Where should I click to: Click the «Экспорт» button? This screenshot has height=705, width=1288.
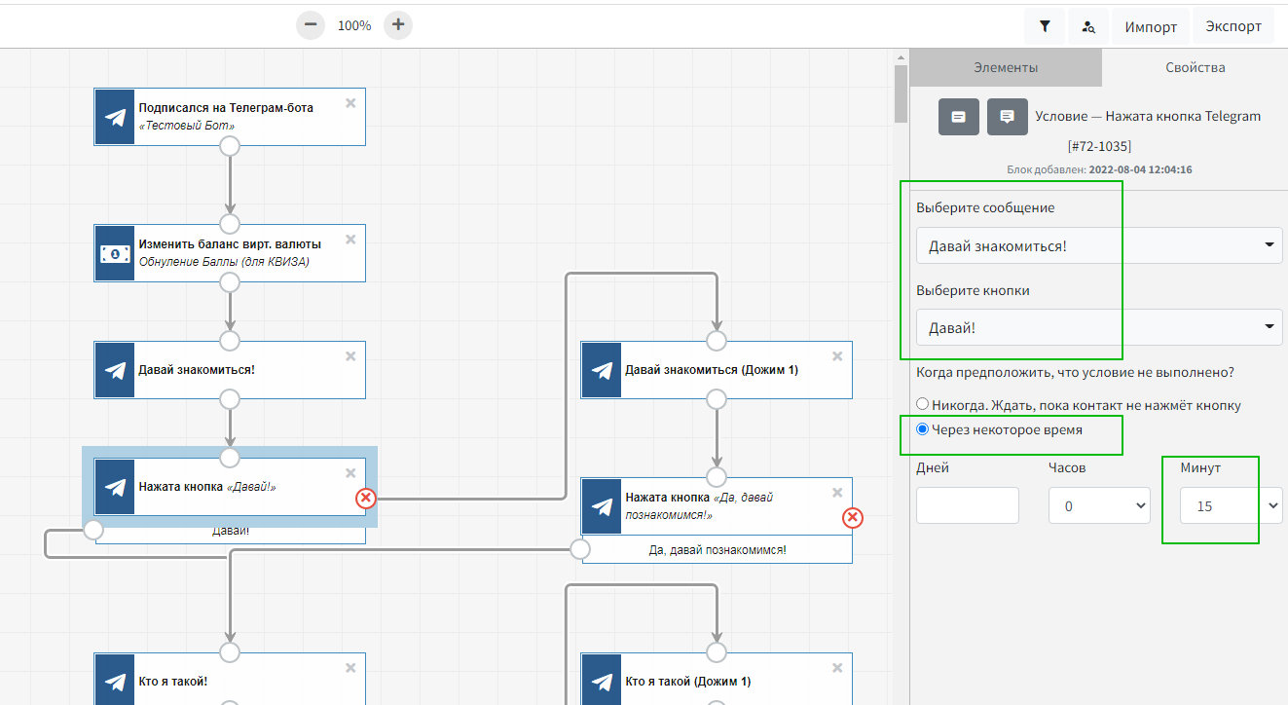1233,26
